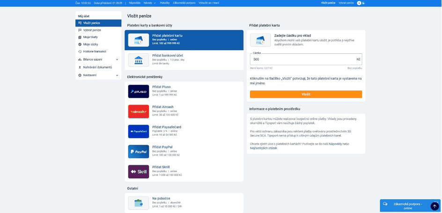Click the Doba přihlášení timer text
The width and height of the screenshot is (442, 213).
[x=108, y=3]
